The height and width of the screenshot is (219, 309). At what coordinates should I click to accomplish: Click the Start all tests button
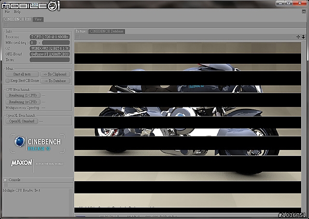click(22, 74)
